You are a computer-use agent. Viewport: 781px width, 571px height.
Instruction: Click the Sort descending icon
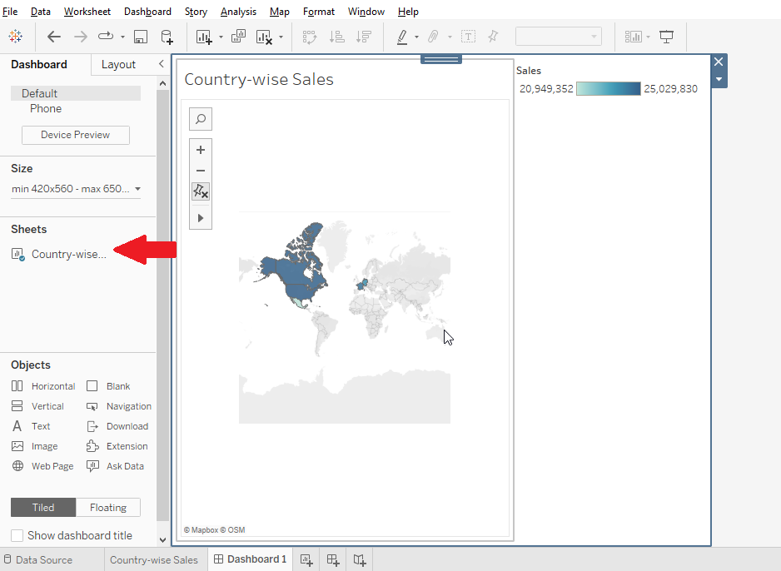364,37
